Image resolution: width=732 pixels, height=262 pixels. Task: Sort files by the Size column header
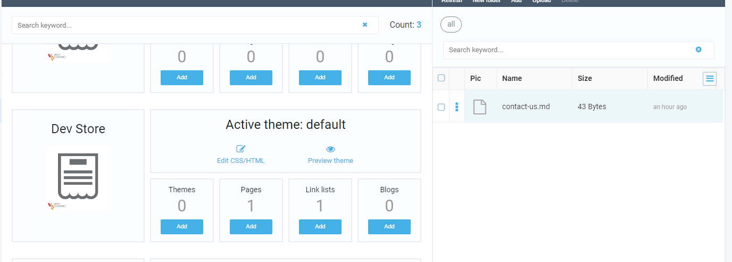click(585, 78)
